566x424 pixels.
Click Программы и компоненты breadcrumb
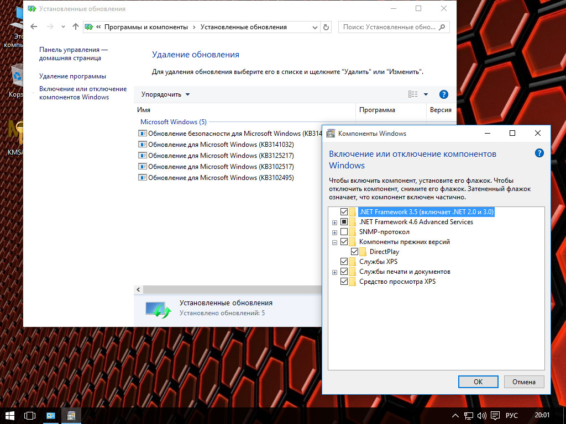click(146, 27)
